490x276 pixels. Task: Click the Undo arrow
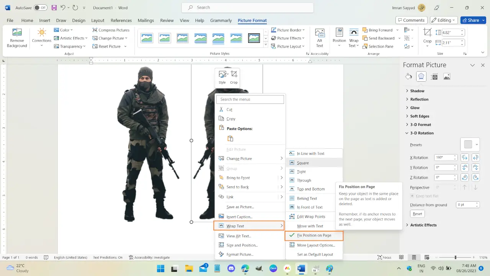point(63,8)
